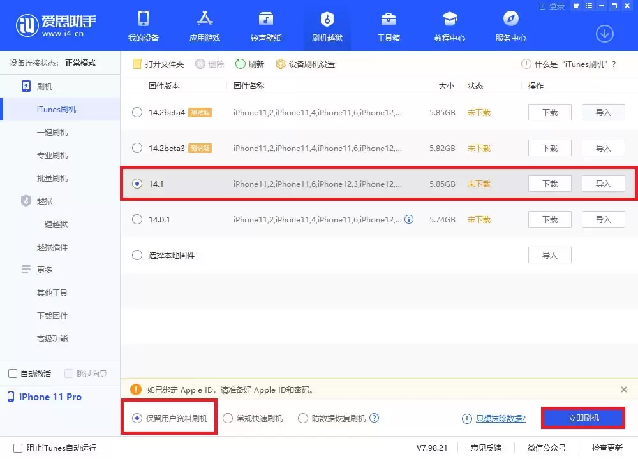
Task: Dismiss the Apple ID warning banner
Action: tap(624, 390)
